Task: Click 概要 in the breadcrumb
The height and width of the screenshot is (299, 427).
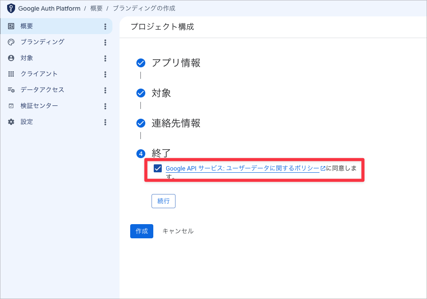Action: [x=96, y=8]
